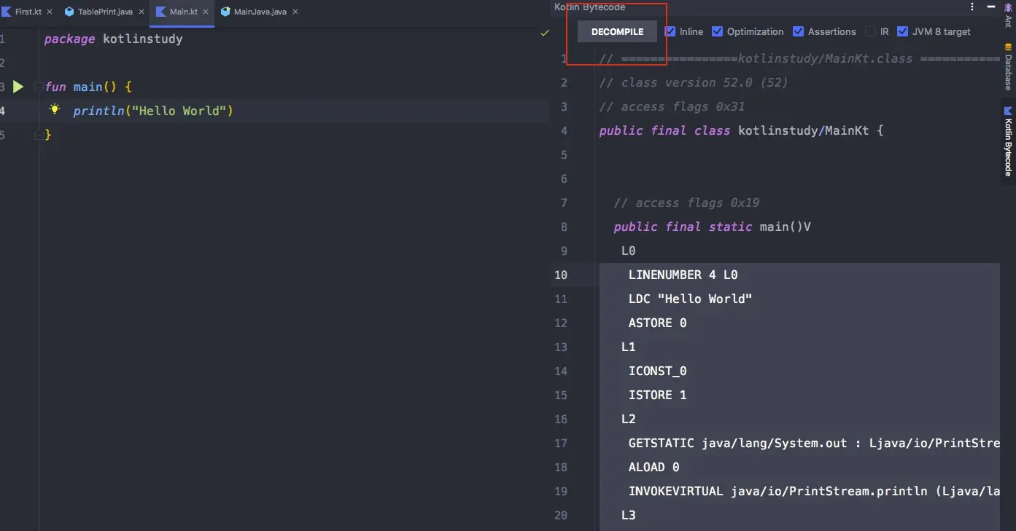This screenshot has height=531, width=1016.
Task: Click the 'package kotlinstudy' line
Action: (114, 39)
